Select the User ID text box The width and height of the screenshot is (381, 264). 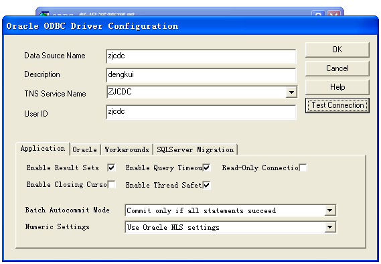click(x=201, y=112)
